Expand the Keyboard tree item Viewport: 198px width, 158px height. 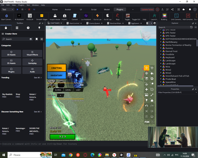click(x=161, y=57)
